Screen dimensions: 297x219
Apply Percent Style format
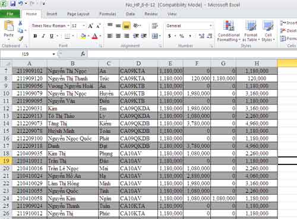181,36
